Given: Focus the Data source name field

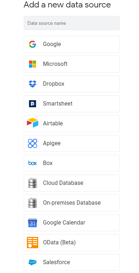Looking at the screenshot, I should coord(72,23).
